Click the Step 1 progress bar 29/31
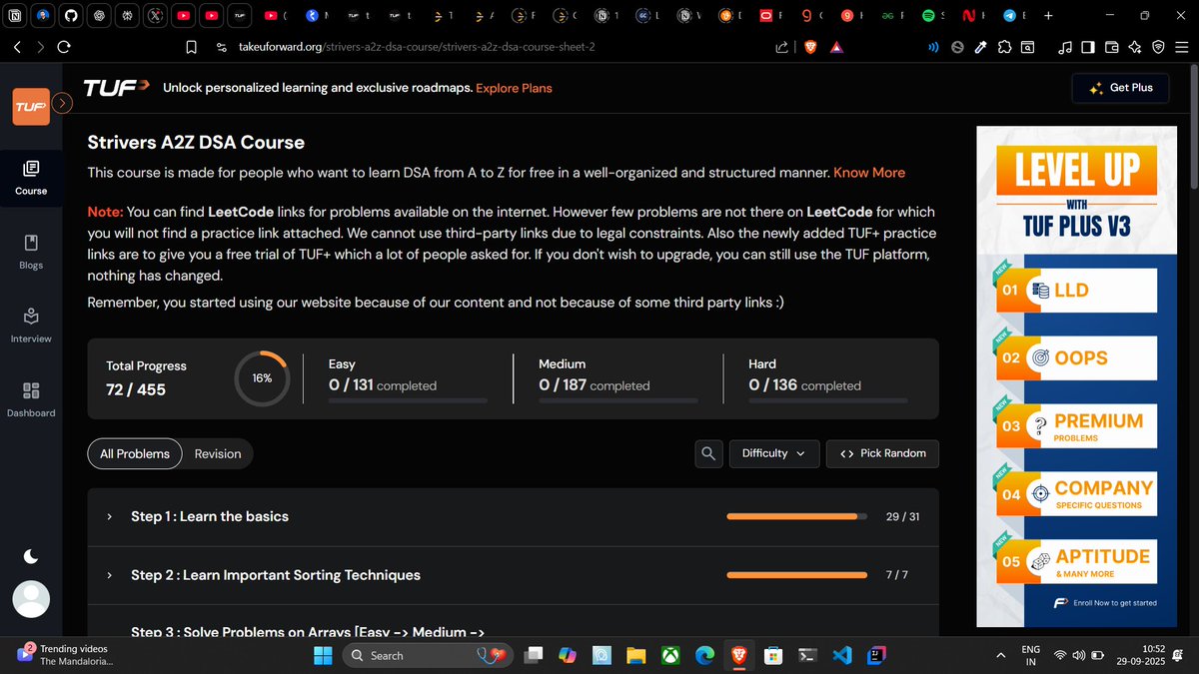The image size is (1199, 674). click(796, 517)
